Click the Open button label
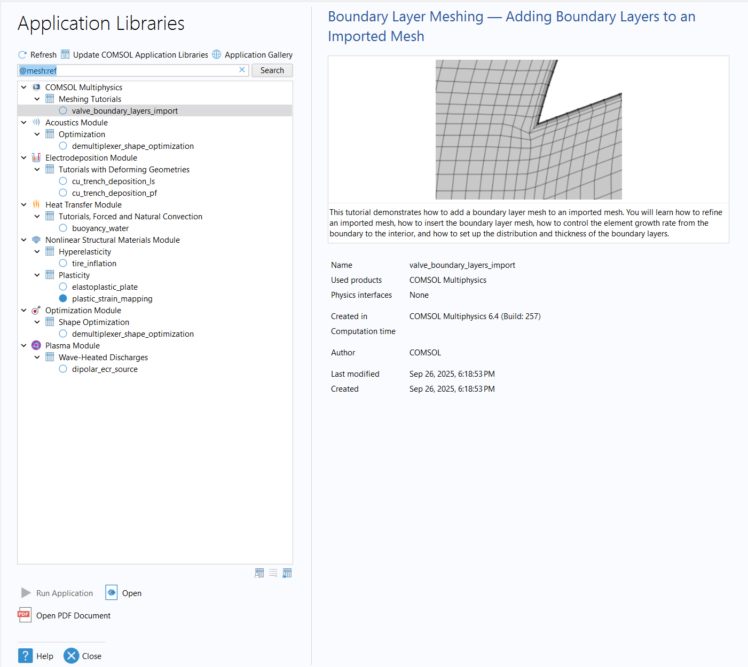Screen dimensions: 748x667 pyautogui.click(x=132, y=593)
